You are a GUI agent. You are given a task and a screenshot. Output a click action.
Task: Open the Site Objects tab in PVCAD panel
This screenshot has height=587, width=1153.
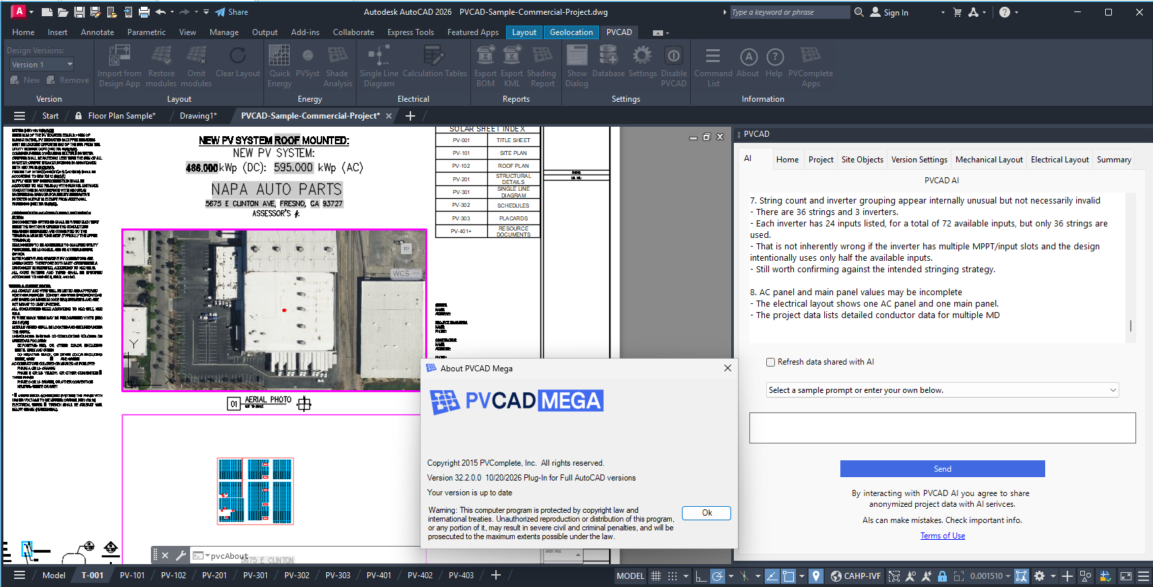pos(862,160)
